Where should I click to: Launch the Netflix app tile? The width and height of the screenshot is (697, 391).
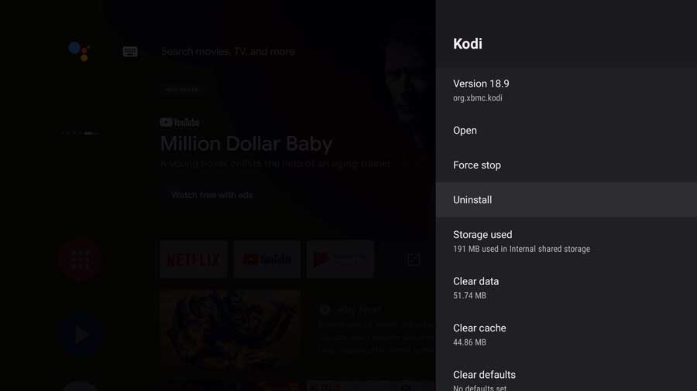[194, 260]
